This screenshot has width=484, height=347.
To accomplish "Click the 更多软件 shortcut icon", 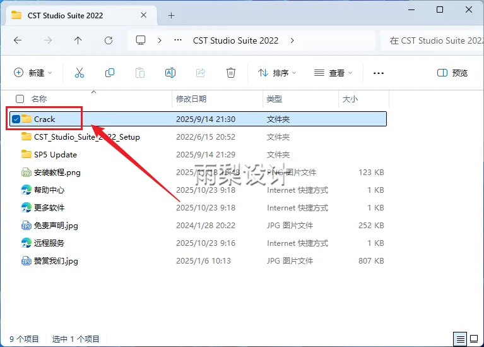I will (27, 207).
